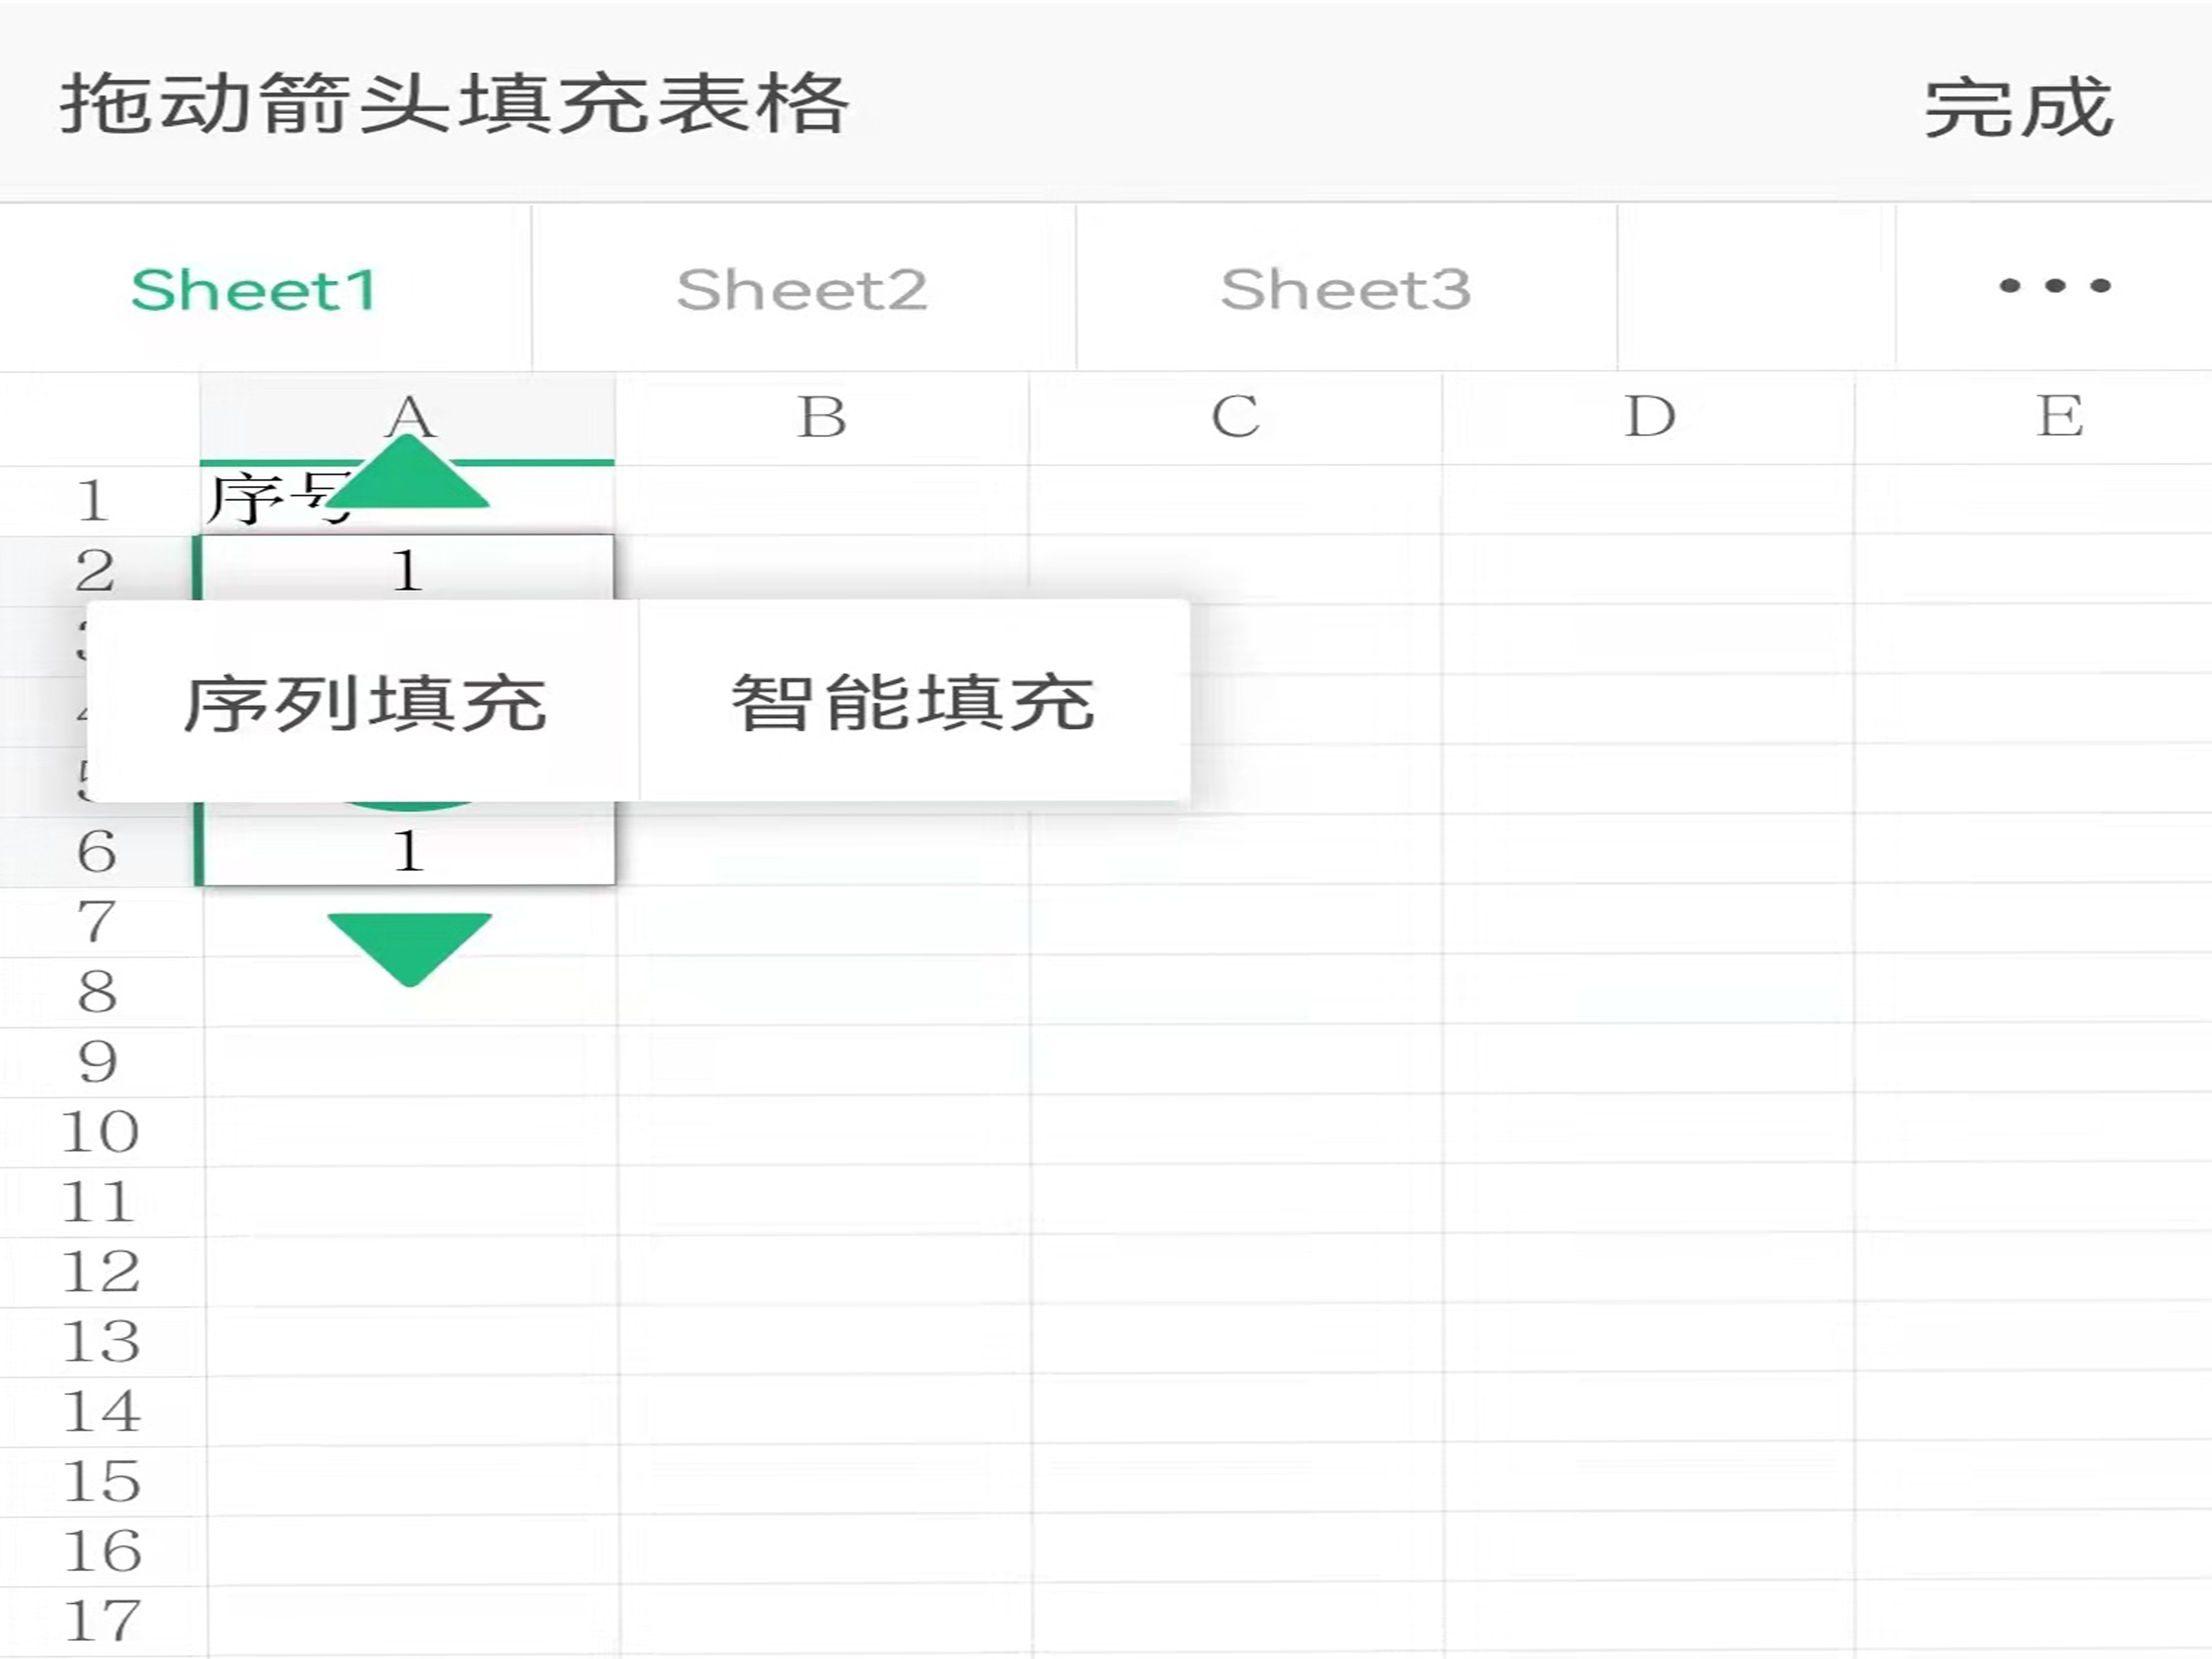
Task: Switch to the Sheet2 tab
Action: tap(802, 290)
